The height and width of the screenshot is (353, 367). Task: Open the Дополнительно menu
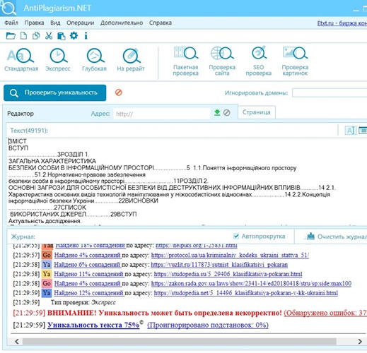click(x=122, y=23)
